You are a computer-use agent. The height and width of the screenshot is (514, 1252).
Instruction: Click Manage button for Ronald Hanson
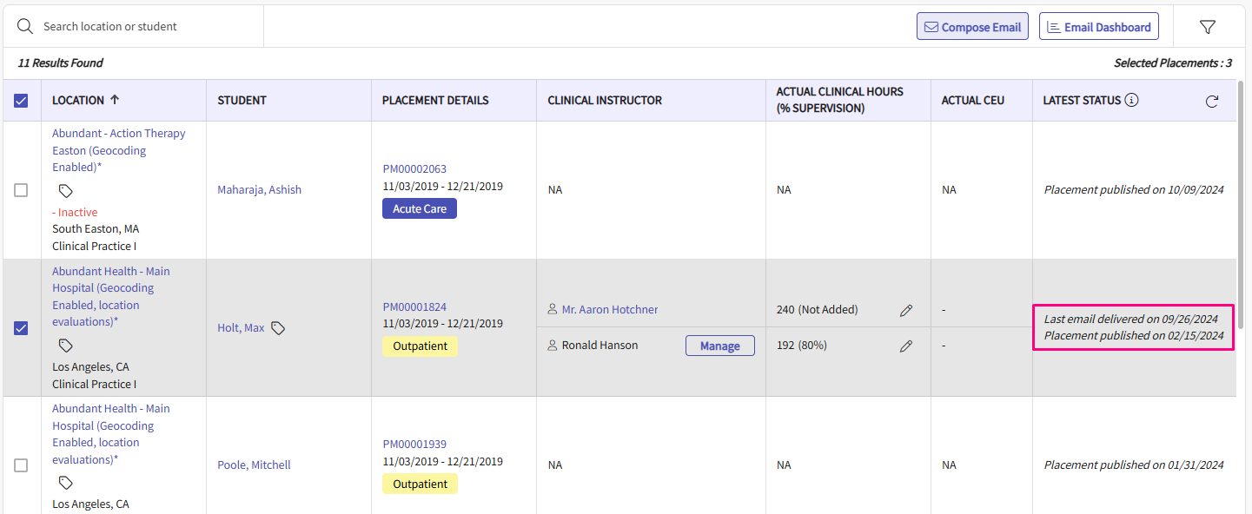coord(719,346)
